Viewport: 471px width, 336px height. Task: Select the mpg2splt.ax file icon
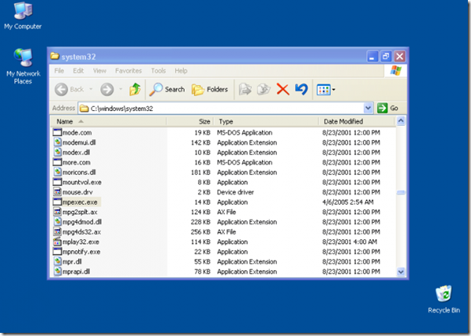pos(57,212)
